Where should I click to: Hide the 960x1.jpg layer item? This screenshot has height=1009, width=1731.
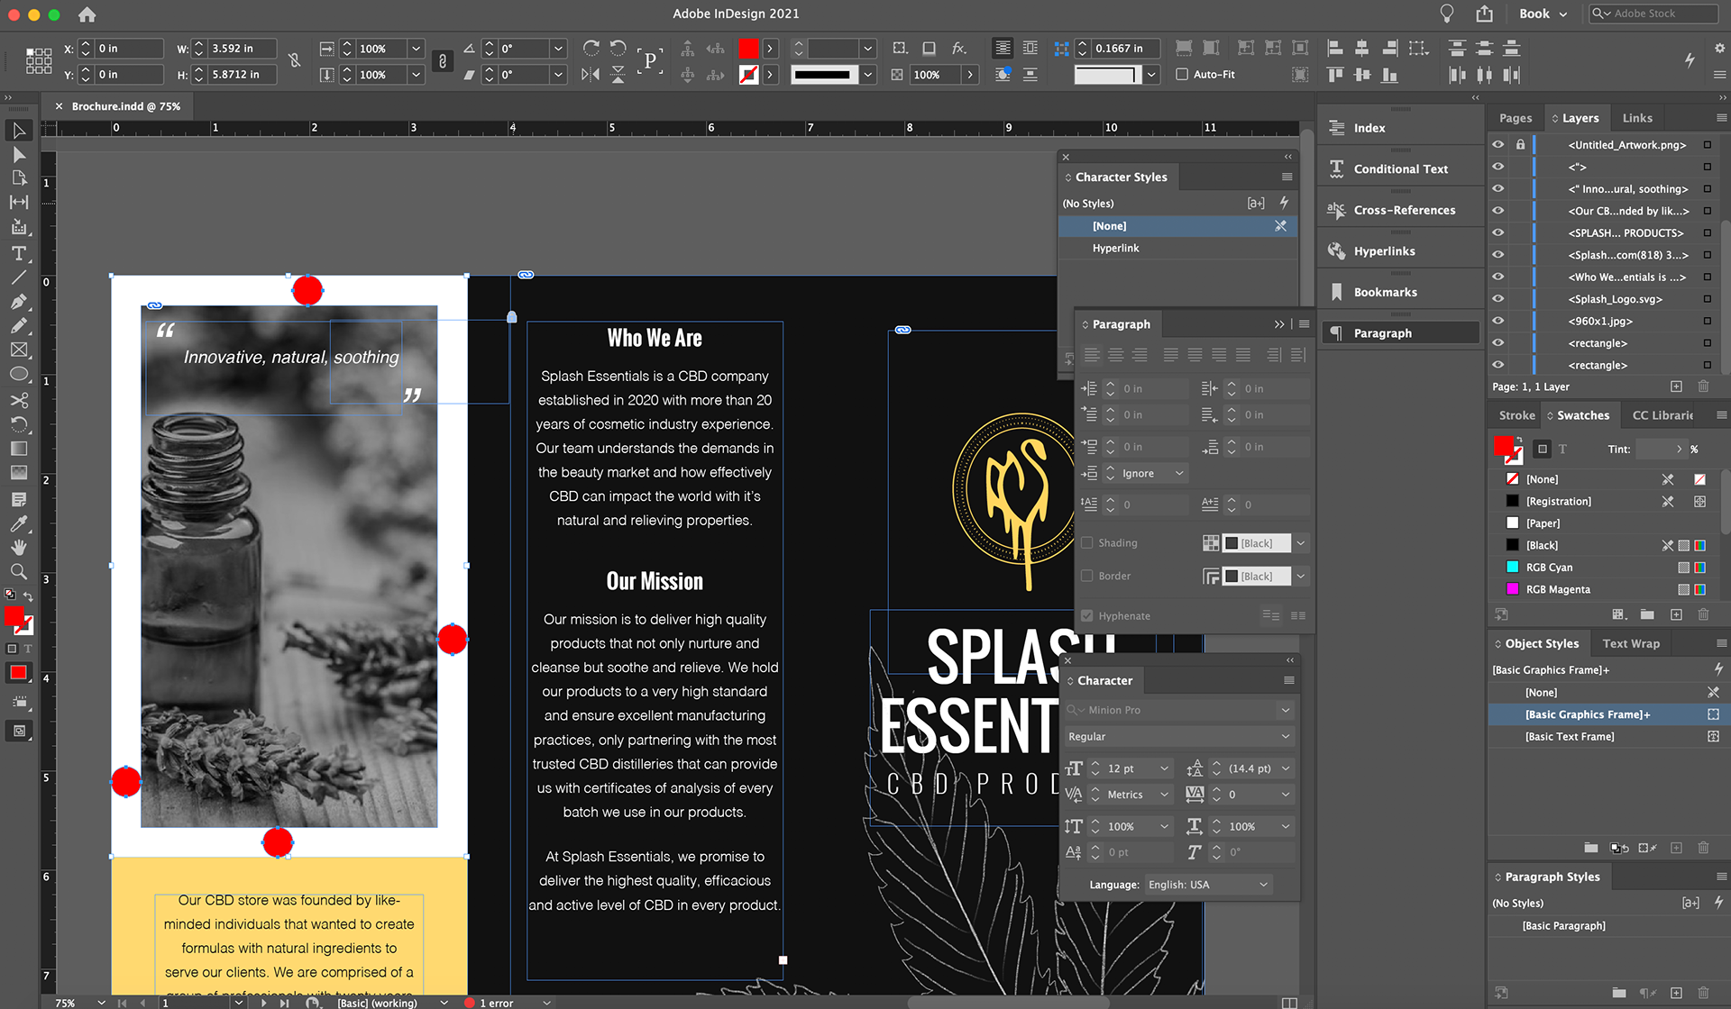click(1498, 322)
